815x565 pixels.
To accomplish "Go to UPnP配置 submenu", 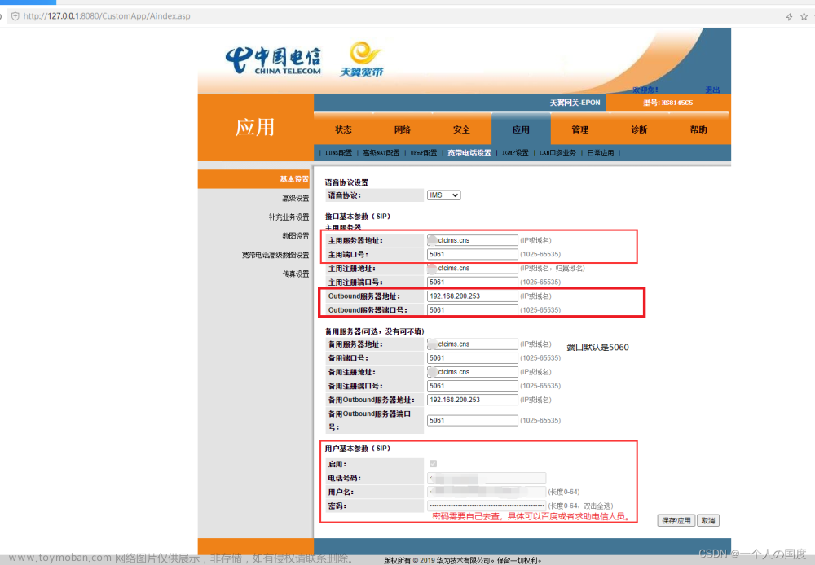I will [423, 153].
